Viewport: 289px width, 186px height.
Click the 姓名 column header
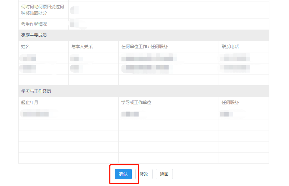coord(26,47)
